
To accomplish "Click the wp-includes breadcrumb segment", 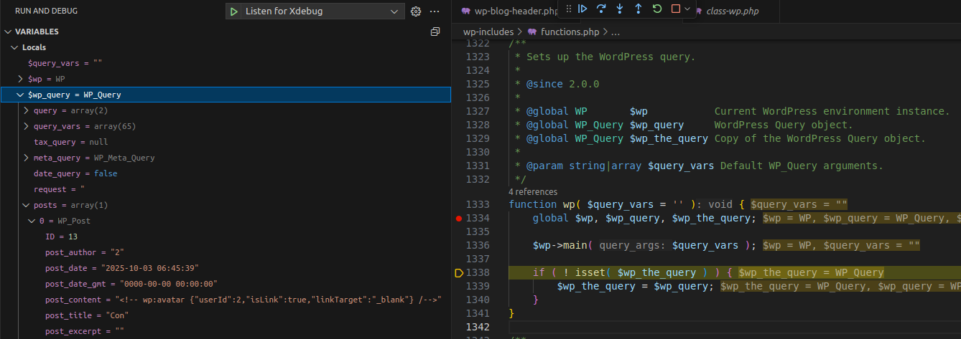I will (488, 32).
